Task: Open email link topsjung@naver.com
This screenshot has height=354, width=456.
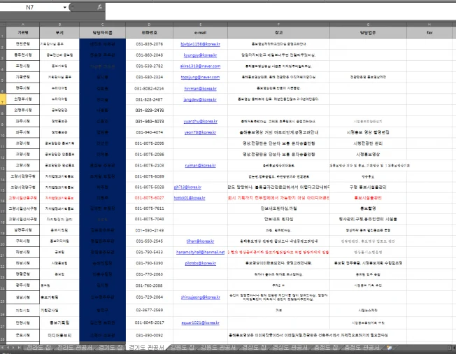Action: (200, 78)
